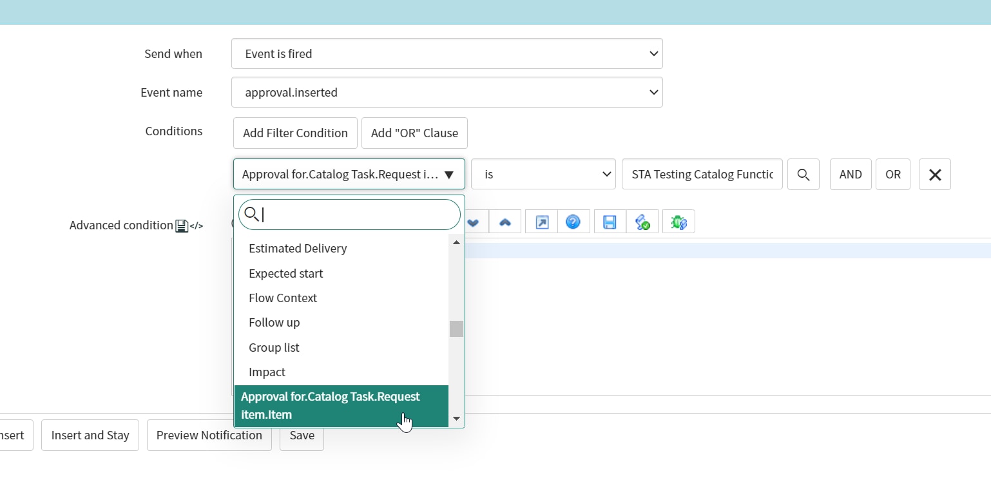Screen dimensions: 991x478
Task: Click the script debugger bug icon
Action: click(678, 222)
